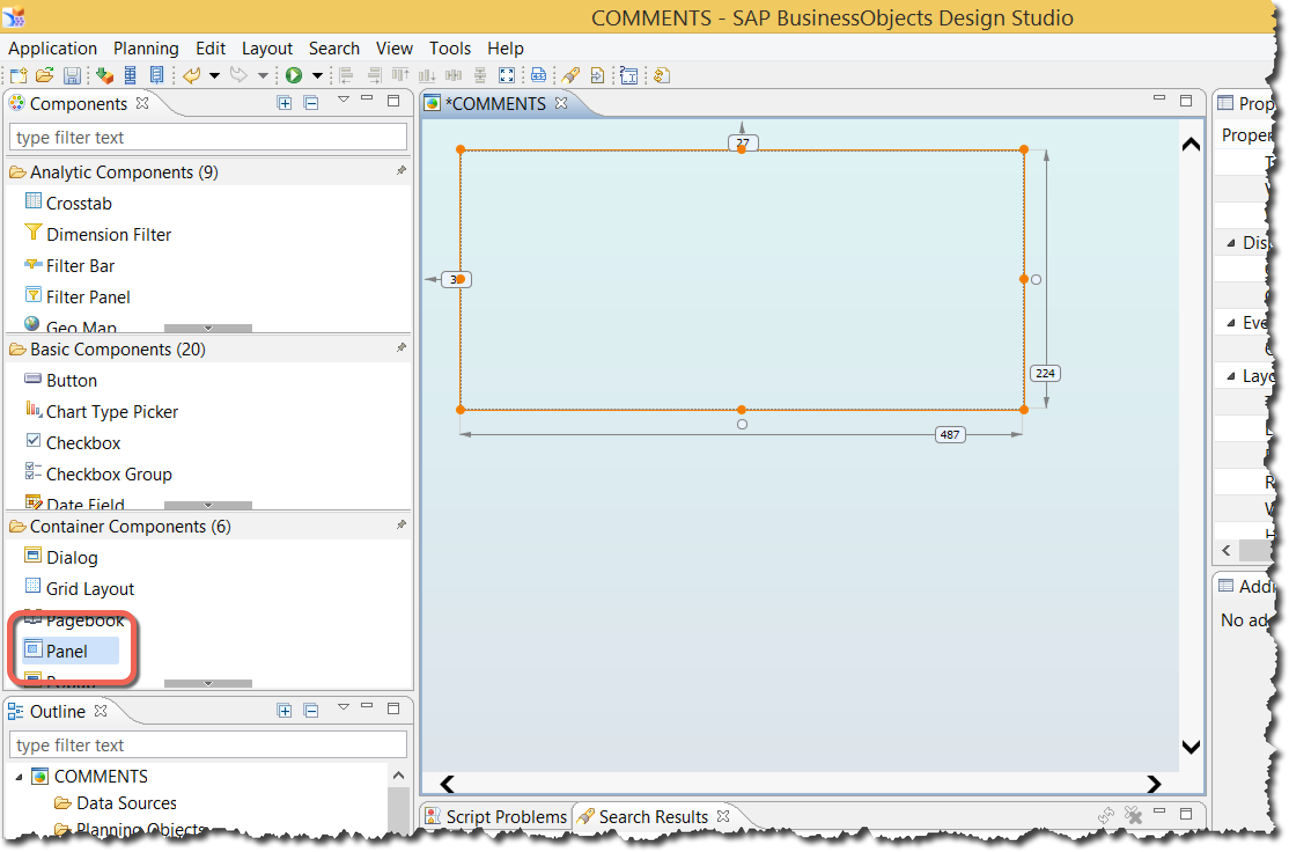Click the New Application toolbar icon
1289x852 pixels.
[19, 75]
